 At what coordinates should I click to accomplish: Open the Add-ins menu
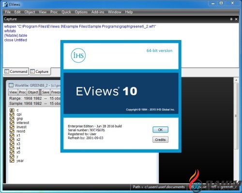tap(98, 12)
